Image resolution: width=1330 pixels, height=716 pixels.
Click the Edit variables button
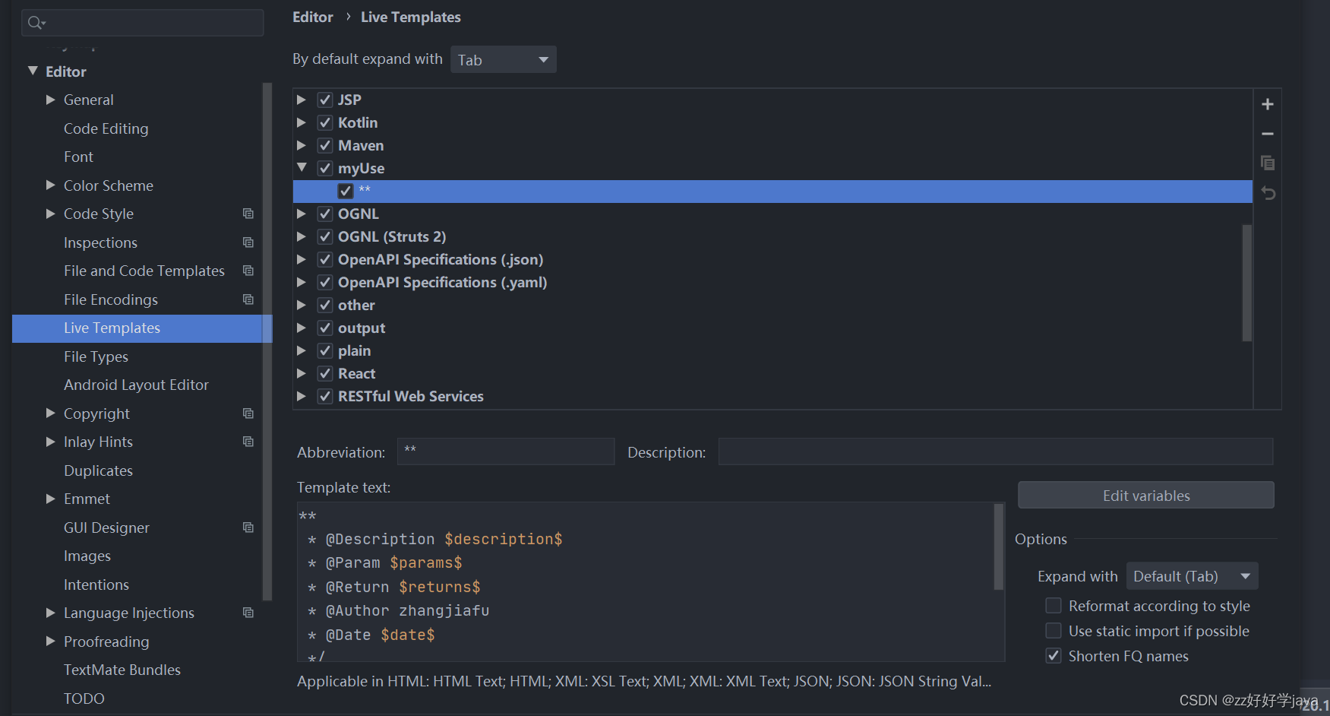(x=1145, y=495)
